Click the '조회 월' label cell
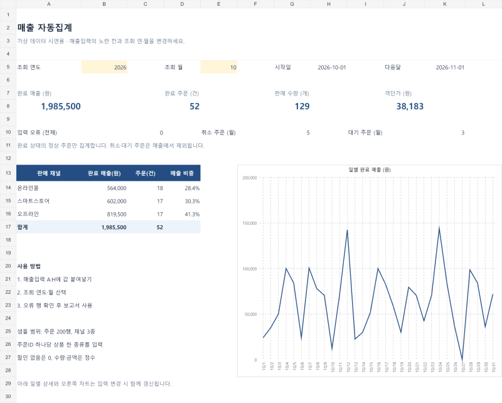This screenshot has width=502, height=403. click(174, 67)
